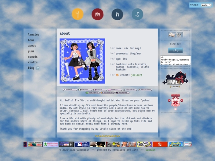Click the trans flag banner

(188, 144)
